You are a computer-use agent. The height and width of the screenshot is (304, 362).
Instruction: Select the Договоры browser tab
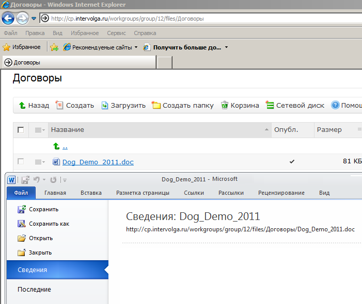[x=80, y=62]
